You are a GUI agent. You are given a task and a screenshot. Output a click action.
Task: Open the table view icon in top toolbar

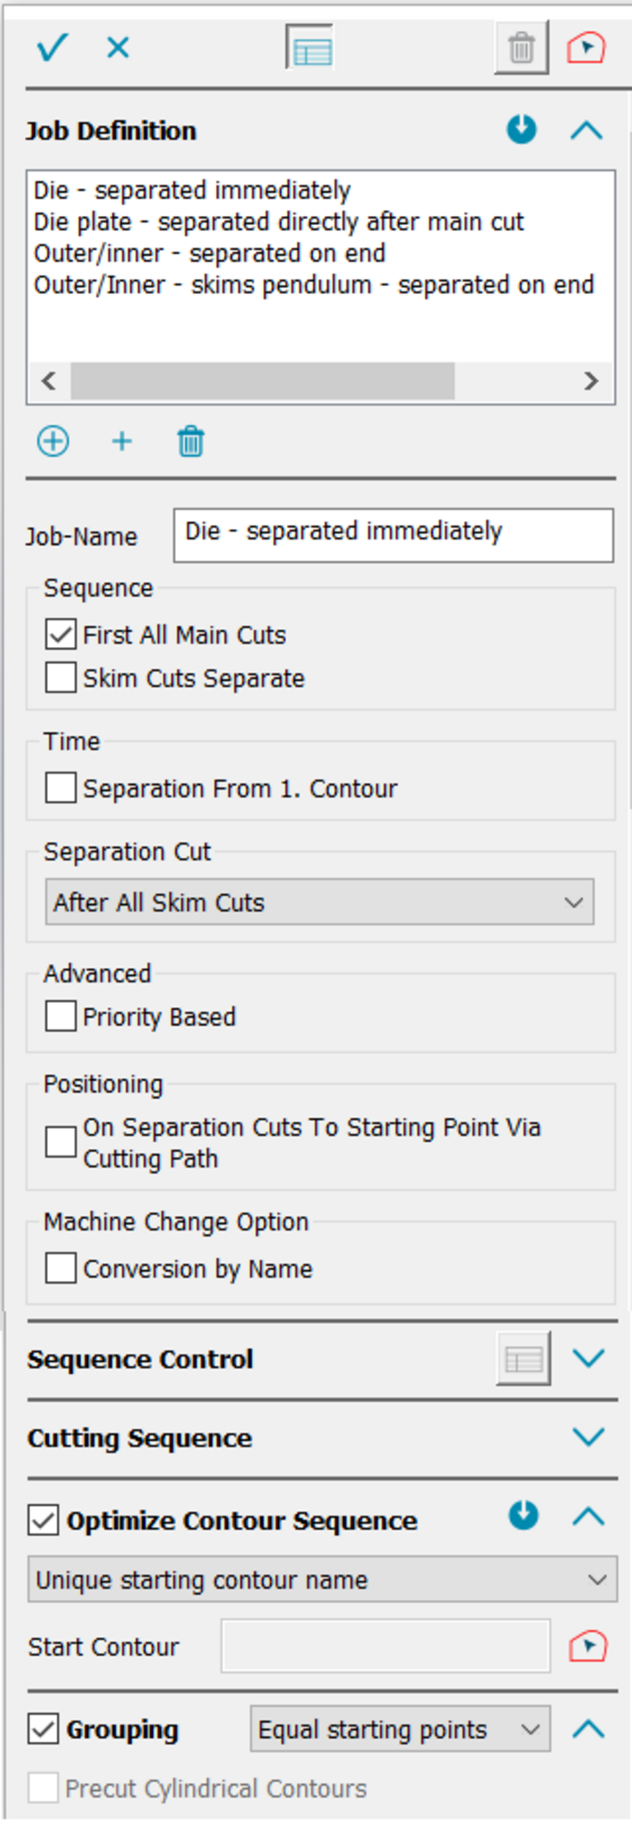coord(309,48)
